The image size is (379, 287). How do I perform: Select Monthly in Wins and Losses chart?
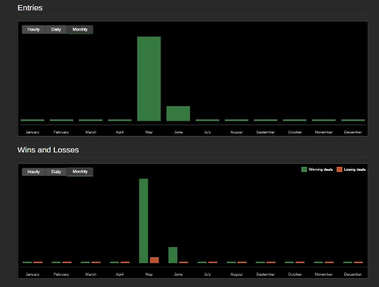coord(80,172)
